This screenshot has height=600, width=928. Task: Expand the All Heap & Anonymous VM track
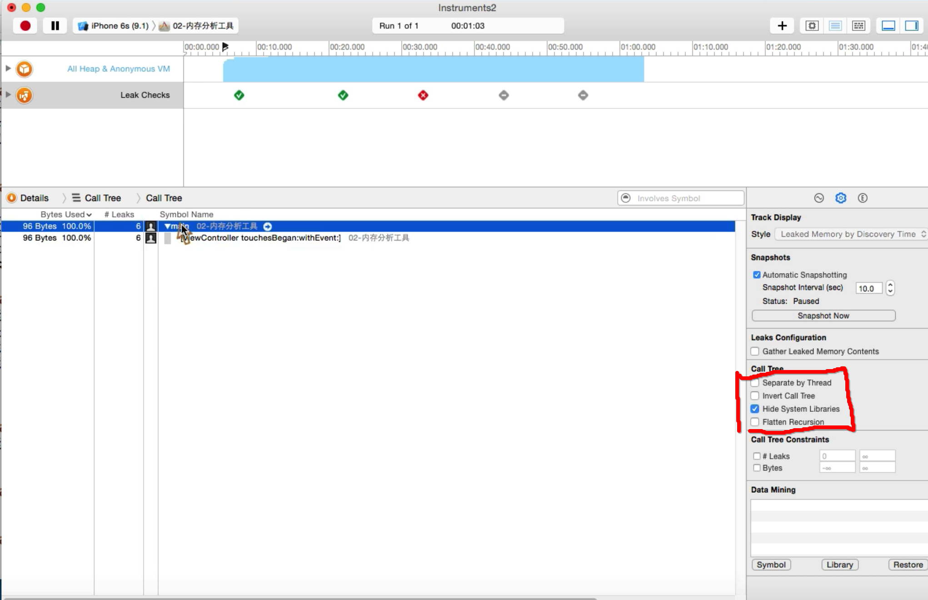point(8,69)
